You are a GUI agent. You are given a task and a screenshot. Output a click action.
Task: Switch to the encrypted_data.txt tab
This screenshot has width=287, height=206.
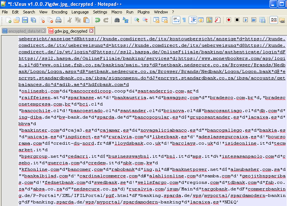click(24, 31)
